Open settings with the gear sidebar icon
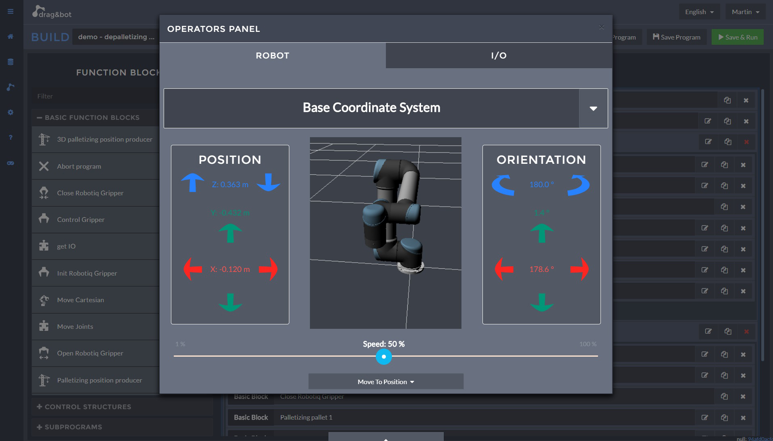Viewport: 773px width, 441px height. pyautogui.click(x=10, y=112)
